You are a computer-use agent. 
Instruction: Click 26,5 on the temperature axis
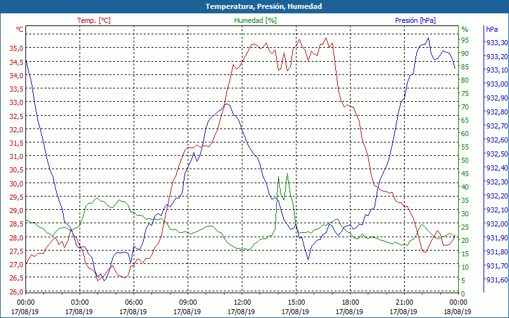(16, 278)
